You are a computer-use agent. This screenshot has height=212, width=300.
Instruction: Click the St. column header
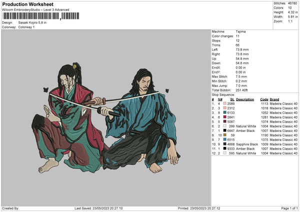click(x=232, y=99)
